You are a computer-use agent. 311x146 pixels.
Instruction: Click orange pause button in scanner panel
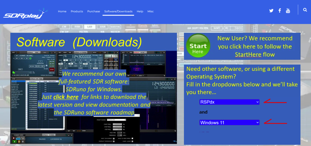click(x=19, y=142)
